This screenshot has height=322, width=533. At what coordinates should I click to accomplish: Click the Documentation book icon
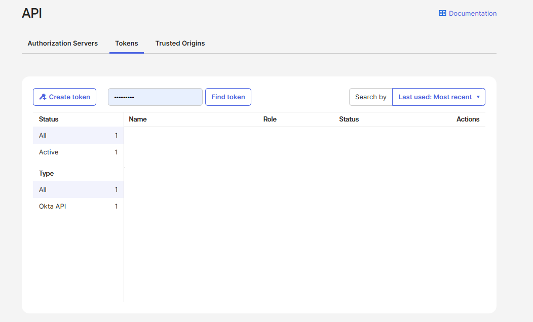[x=442, y=14]
